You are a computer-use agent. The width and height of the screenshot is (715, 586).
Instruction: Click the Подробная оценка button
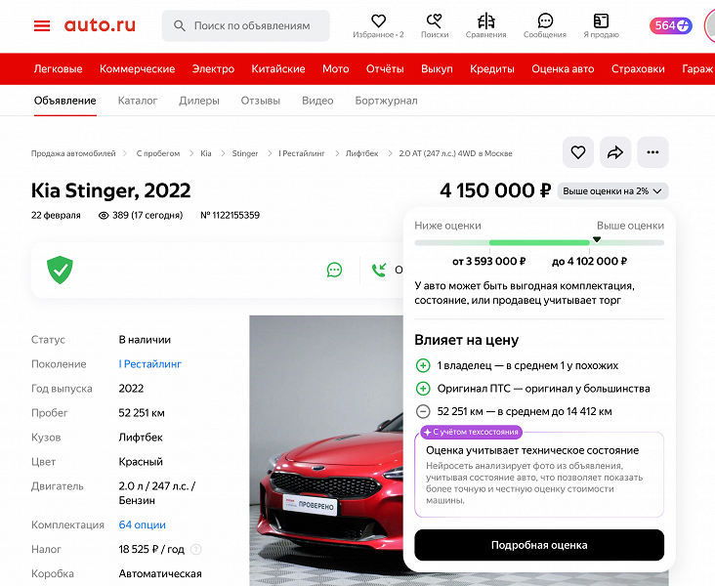pyautogui.click(x=539, y=545)
